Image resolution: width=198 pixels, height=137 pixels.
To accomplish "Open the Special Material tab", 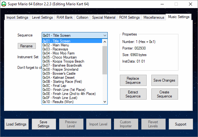I will click(104, 17).
